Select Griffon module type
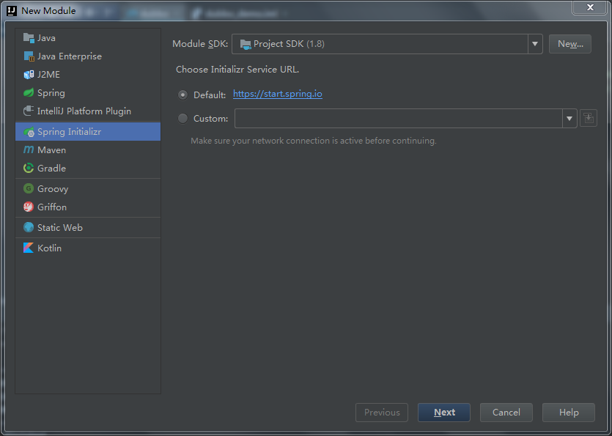The image size is (612, 436). click(x=88, y=207)
